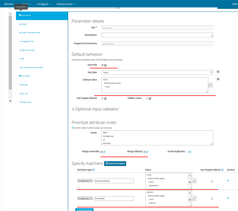Screen dimensions: 238x211
Task: Open hostgroup dropdown for root/database matcher
Action: tap(85, 181)
